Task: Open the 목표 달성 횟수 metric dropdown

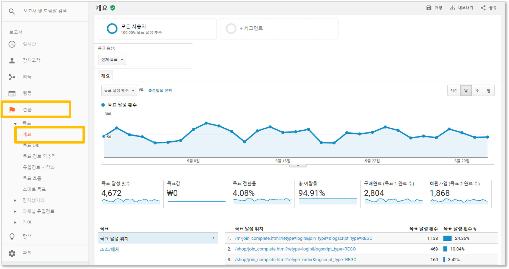Action: click(119, 90)
